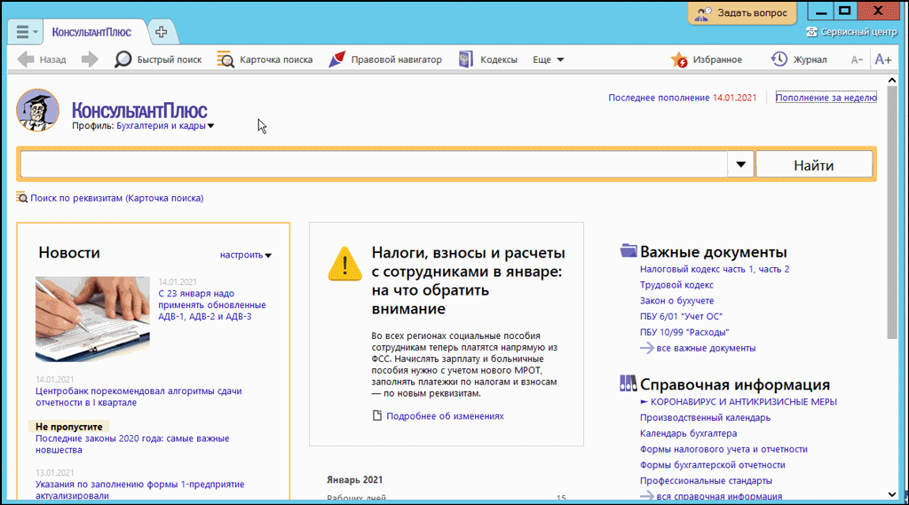Open Пополнение за неделю link

[826, 98]
